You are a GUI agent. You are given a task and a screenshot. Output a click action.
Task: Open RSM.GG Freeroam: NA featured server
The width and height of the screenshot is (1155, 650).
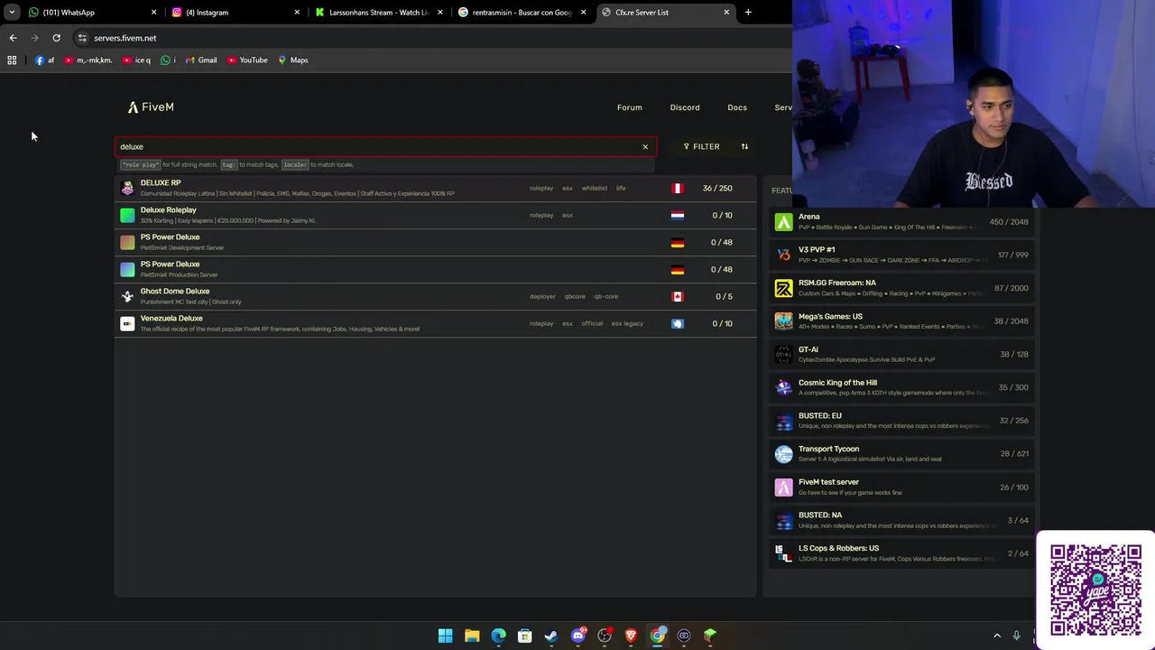901,288
